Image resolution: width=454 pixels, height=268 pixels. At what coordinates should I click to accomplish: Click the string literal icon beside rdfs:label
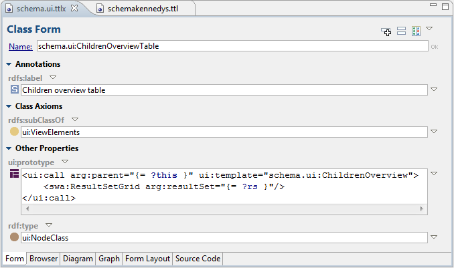14,90
